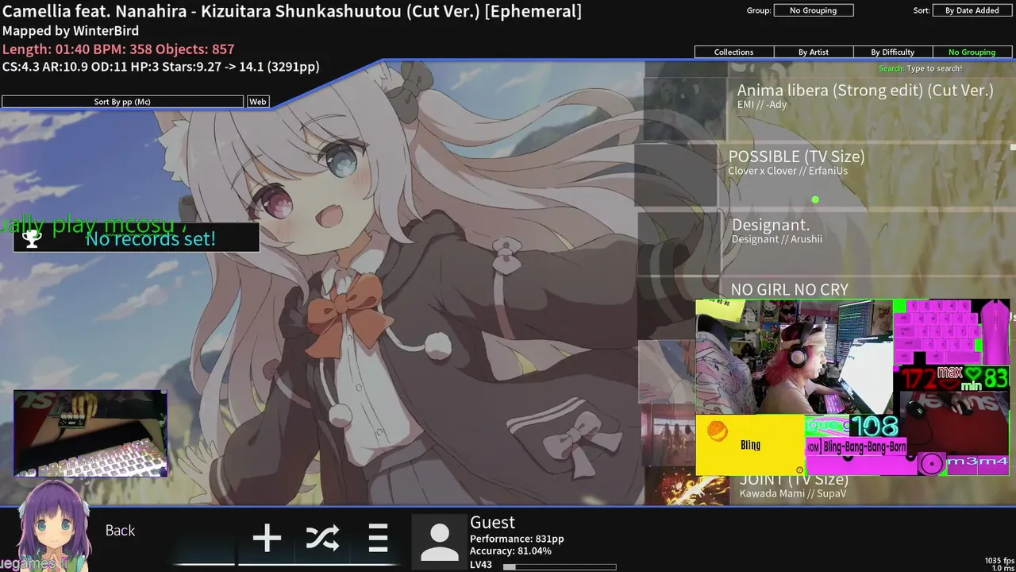The image size is (1016, 572).
Task: Select the Designant. song entry
Action: tap(827, 243)
